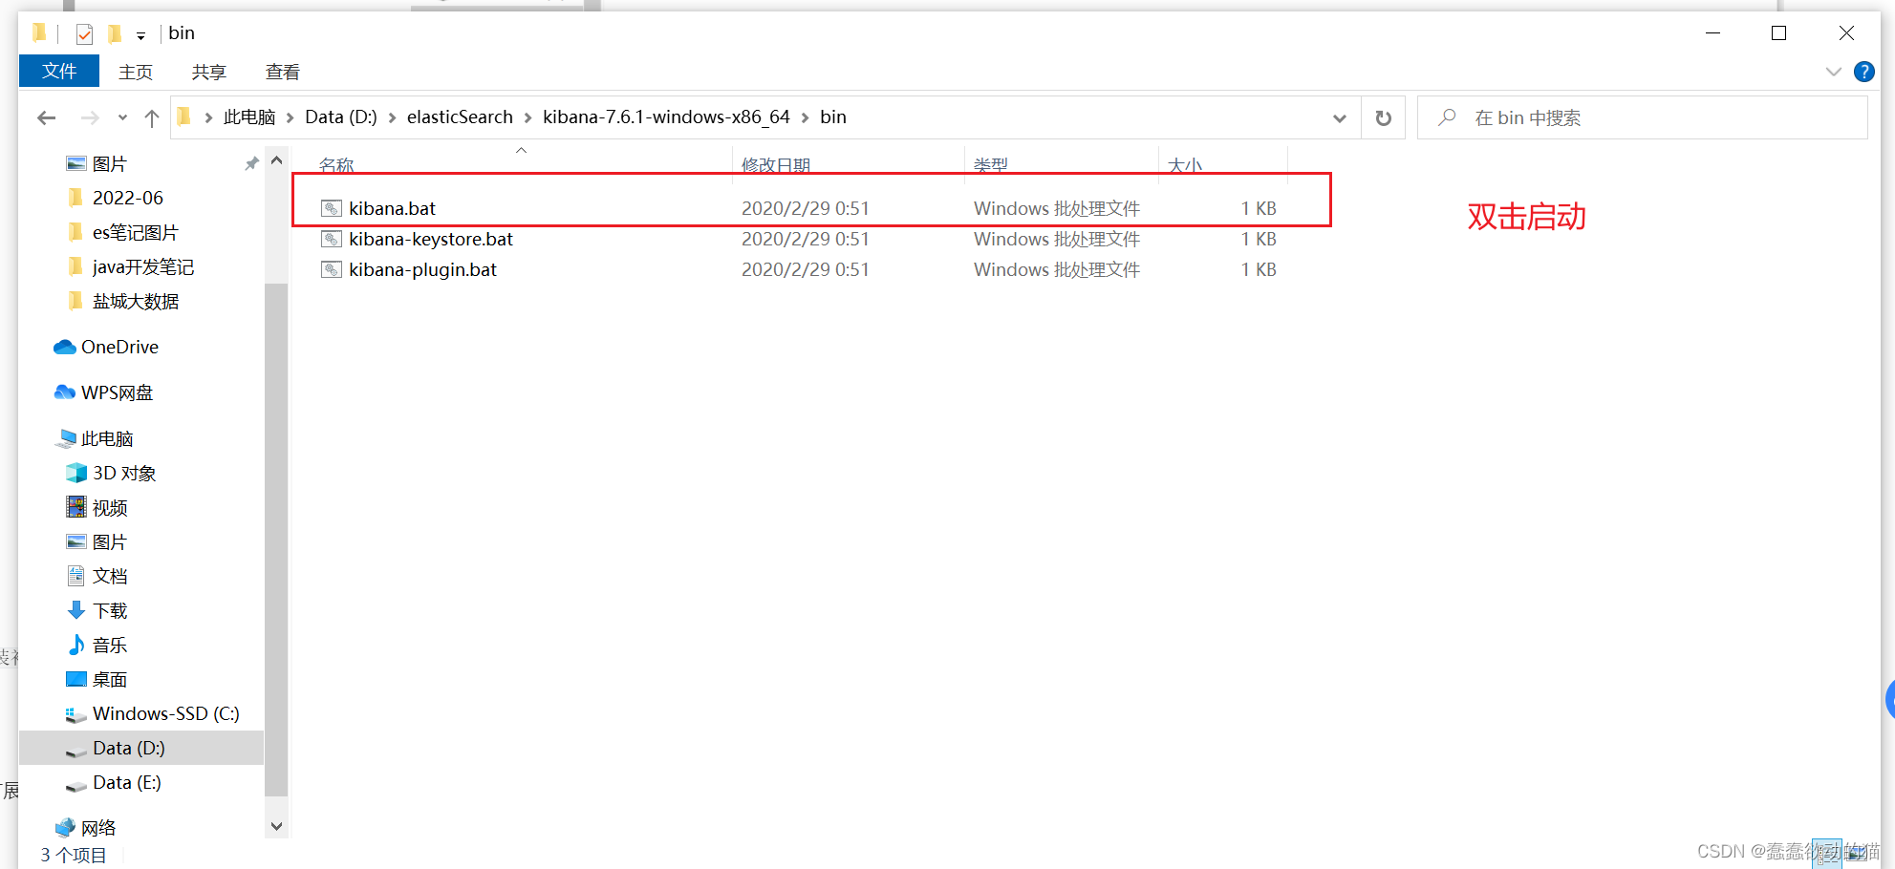
Task: Click the date cell of kibana-plugin.bat
Action: coord(806,269)
